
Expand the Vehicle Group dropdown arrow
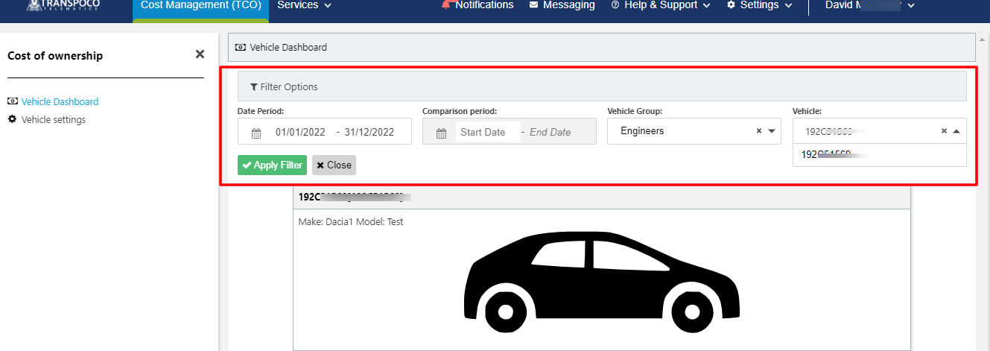tap(771, 131)
